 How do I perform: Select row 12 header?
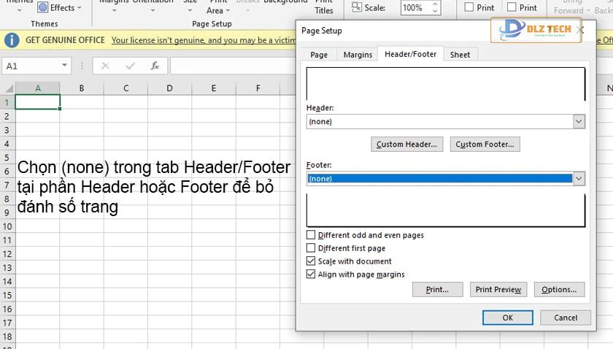coord(7,254)
